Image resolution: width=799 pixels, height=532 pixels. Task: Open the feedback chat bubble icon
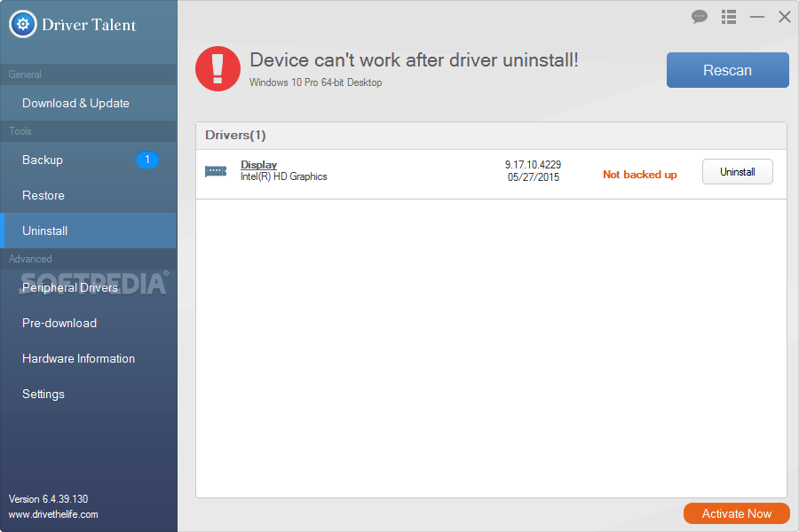click(x=700, y=17)
